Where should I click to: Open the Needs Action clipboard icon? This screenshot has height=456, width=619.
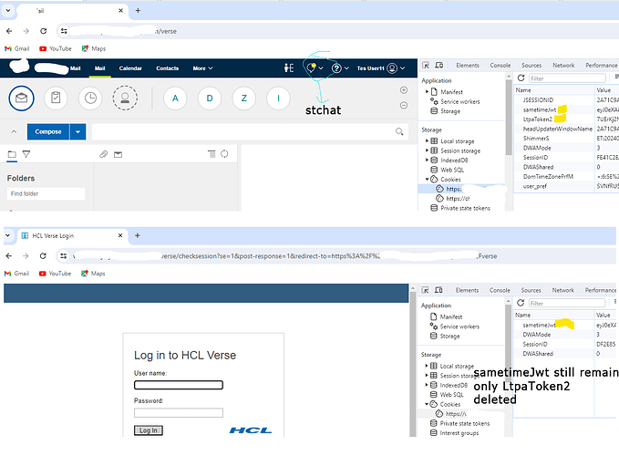click(x=56, y=98)
